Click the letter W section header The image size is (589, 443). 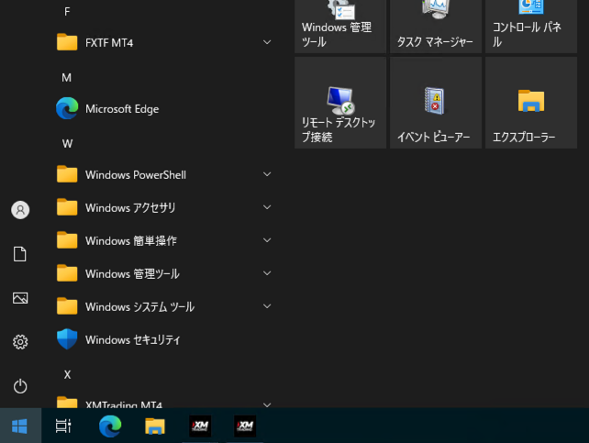pyautogui.click(x=67, y=144)
